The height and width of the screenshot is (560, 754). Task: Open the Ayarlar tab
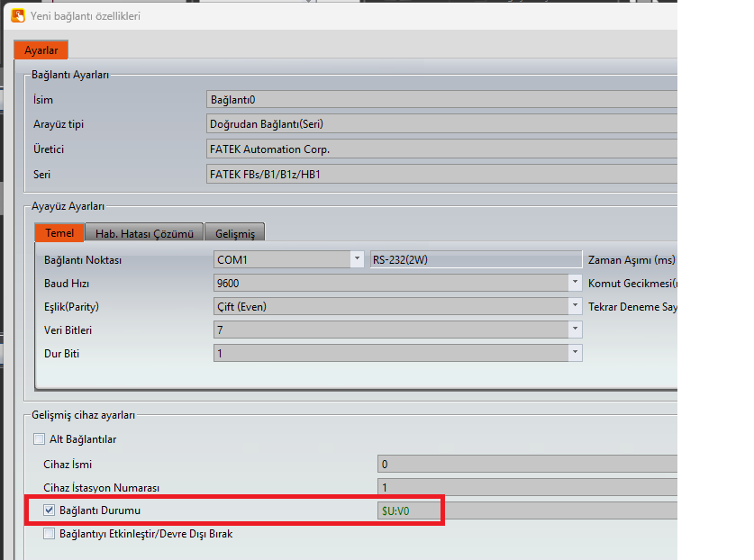41,50
